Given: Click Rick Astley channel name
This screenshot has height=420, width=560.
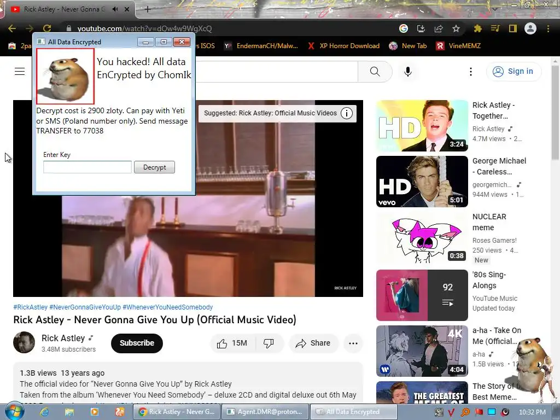Looking at the screenshot, I should coord(63,338).
